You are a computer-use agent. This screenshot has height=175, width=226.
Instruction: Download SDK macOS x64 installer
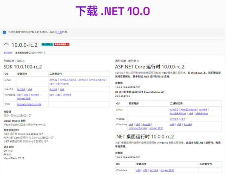(30, 89)
